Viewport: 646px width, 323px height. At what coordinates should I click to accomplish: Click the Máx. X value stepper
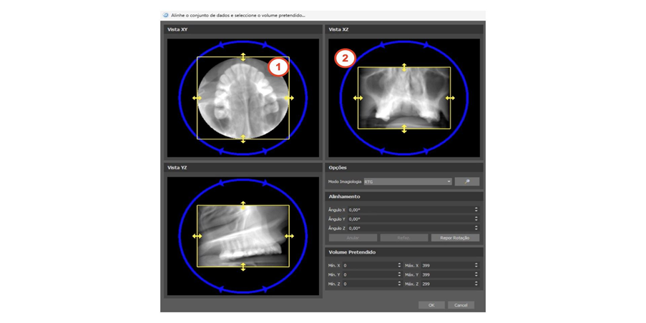[476, 265]
